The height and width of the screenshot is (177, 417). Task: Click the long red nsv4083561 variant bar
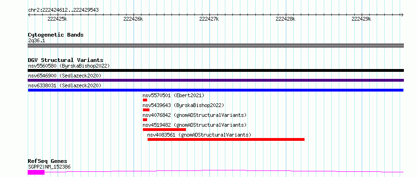[226, 139]
